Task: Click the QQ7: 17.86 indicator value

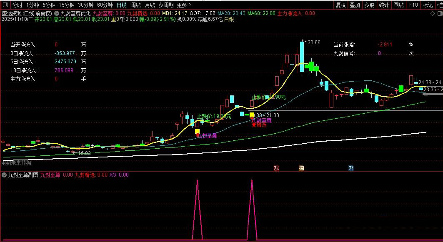Action: [202, 13]
